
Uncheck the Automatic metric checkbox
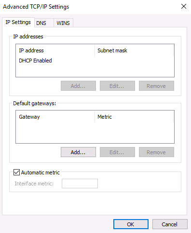(x=16, y=172)
